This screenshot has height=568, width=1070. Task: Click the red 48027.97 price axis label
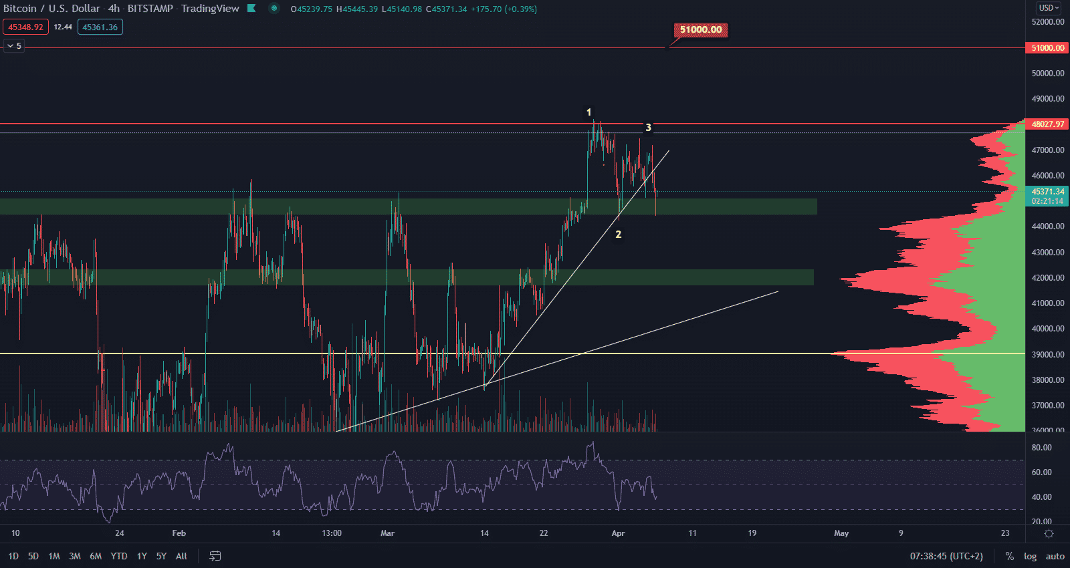coord(1047,124)
